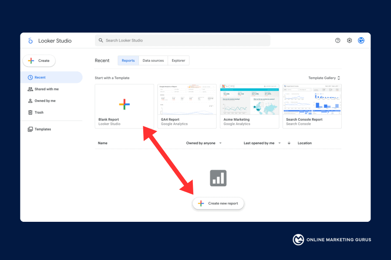
Task: Open the Owned by anyone dropdown
Action: click(204, 143)
